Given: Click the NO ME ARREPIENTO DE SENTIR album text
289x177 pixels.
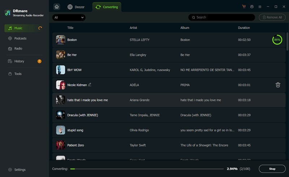Looking at the screenshot, I should click(x=207, y=70).
